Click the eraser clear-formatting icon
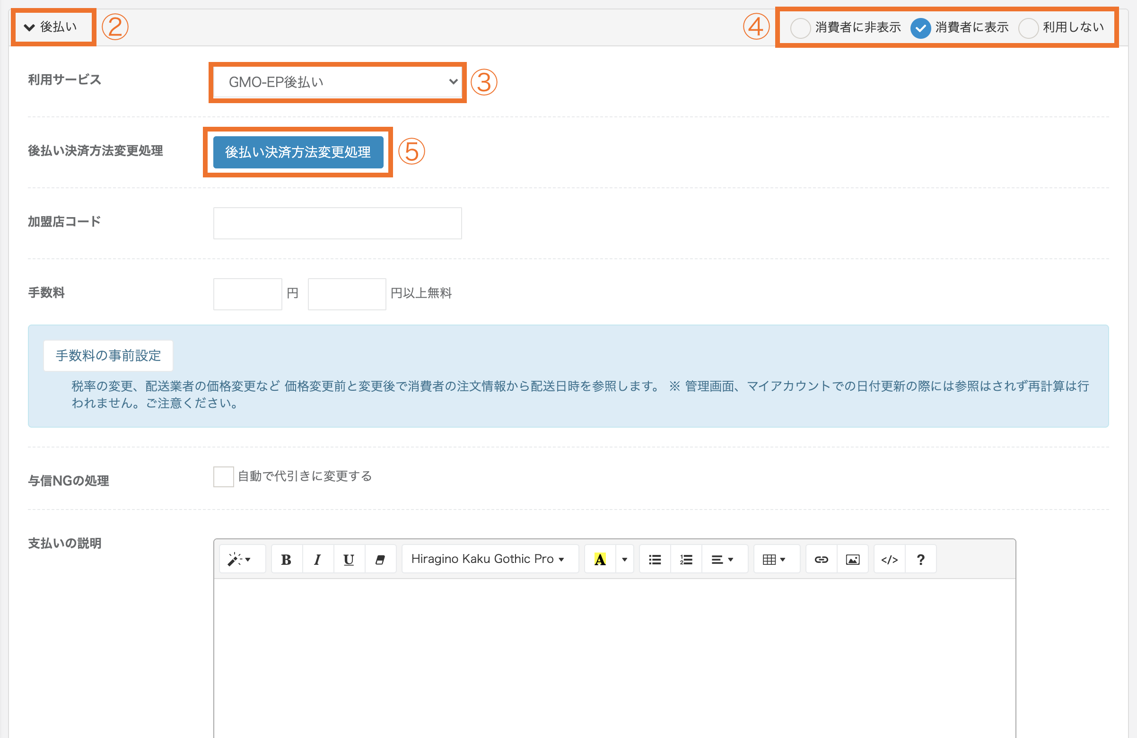1137x738 pixels. pos(380,559)
